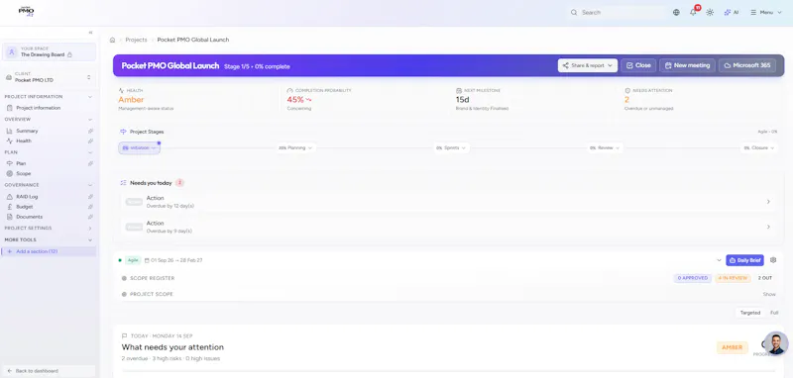Open Plan item in the sidebar
The width and height of the screenshot is (793, 378).
21,163
